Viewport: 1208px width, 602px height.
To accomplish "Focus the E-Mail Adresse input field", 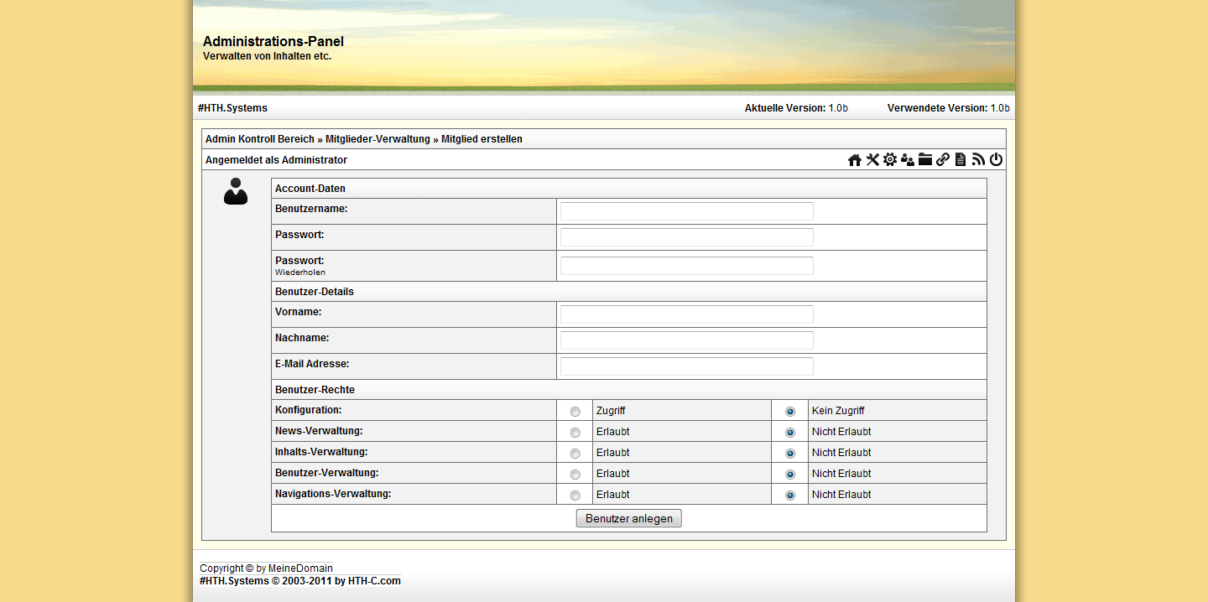I will [x=687, y=366].
